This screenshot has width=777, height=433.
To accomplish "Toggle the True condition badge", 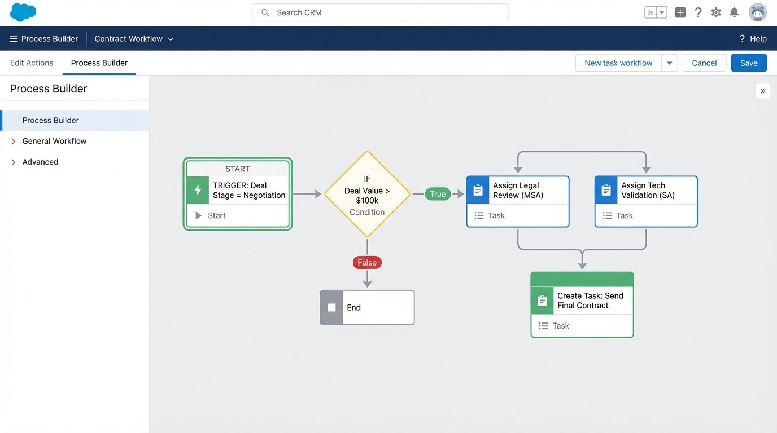I will [438, 193].
